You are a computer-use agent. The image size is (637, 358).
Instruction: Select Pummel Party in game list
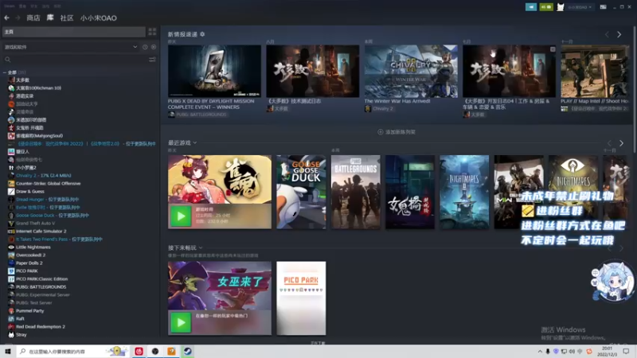[29, 310]
